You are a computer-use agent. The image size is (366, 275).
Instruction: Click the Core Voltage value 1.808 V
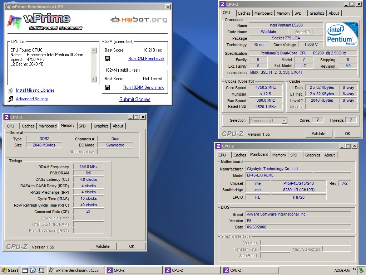[x=311, y=44]
